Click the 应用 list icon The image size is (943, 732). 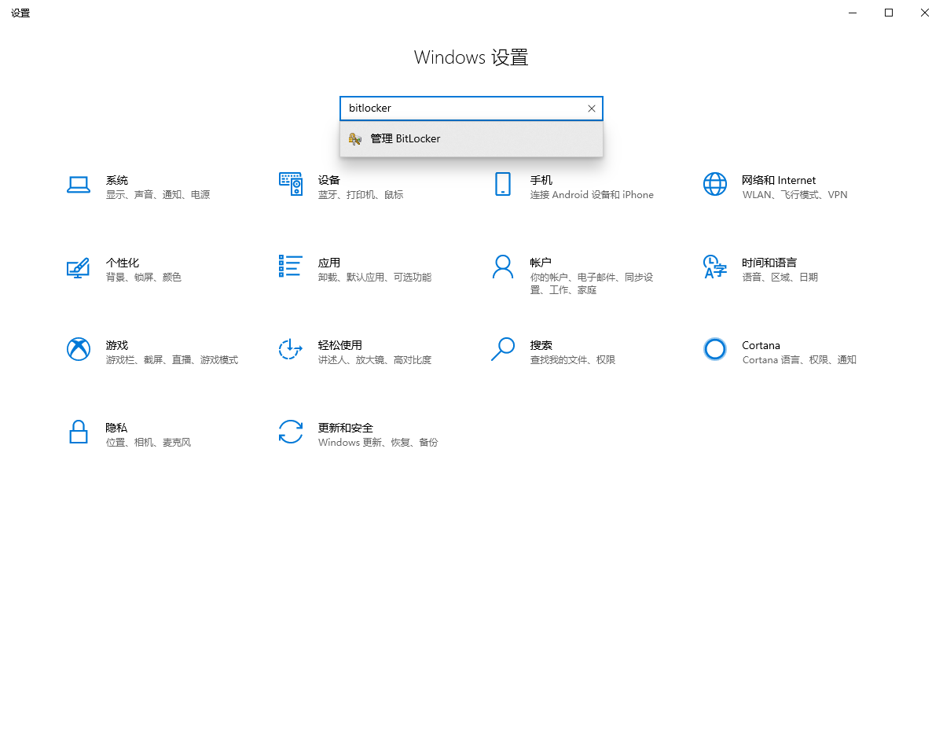[x=291, y=267]
